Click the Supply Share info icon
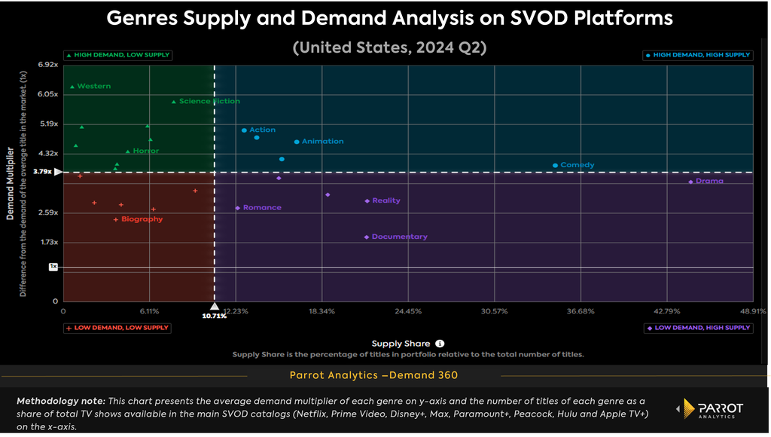771x437 pixels. coord(440,344)
